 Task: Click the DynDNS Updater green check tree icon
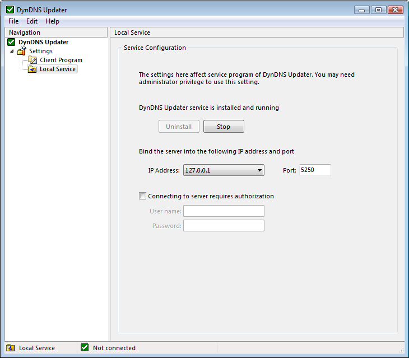point(11,42)
